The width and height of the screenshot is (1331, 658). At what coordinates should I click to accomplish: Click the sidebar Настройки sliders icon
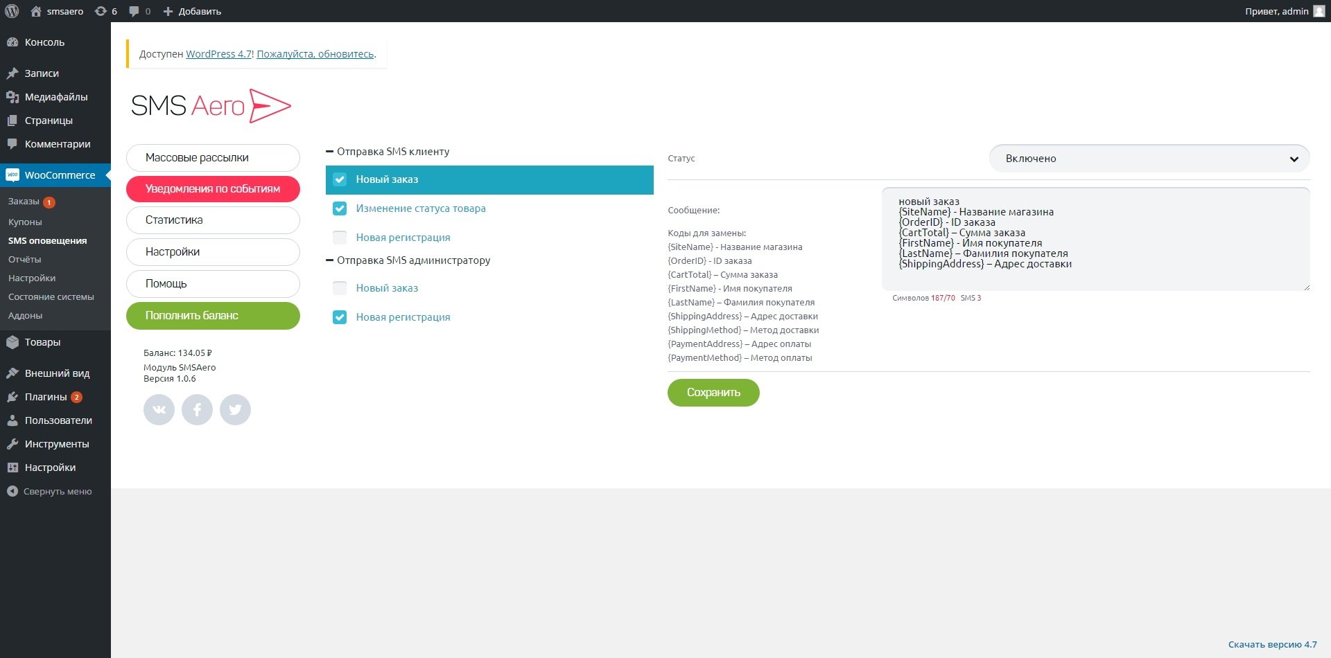(12, 468)
